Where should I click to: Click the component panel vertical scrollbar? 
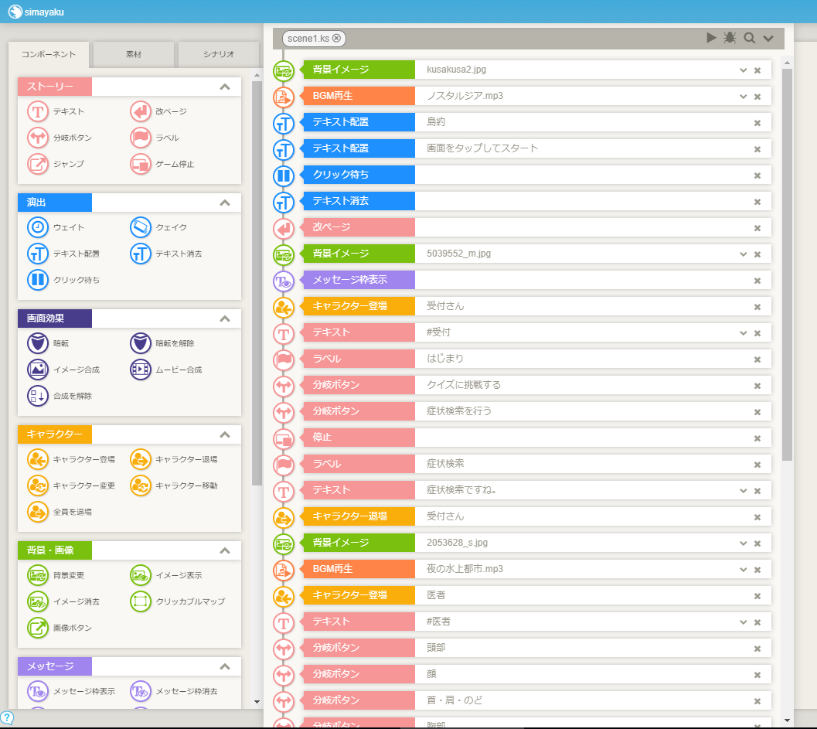[257, 283]
